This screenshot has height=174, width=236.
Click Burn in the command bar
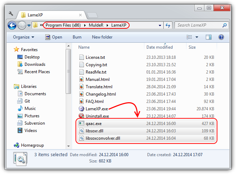coord(77,37)
